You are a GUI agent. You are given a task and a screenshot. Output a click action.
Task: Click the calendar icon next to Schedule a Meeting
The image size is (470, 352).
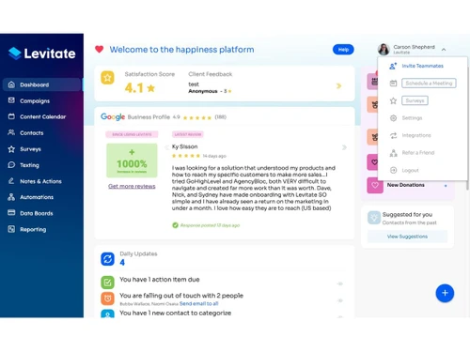393,84
